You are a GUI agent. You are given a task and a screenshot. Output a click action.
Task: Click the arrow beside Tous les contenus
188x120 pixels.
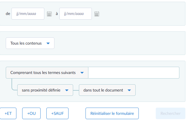point(48,43)
